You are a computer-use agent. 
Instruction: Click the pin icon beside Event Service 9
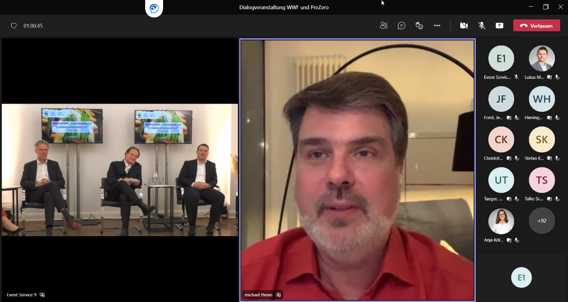pos(42,295)
